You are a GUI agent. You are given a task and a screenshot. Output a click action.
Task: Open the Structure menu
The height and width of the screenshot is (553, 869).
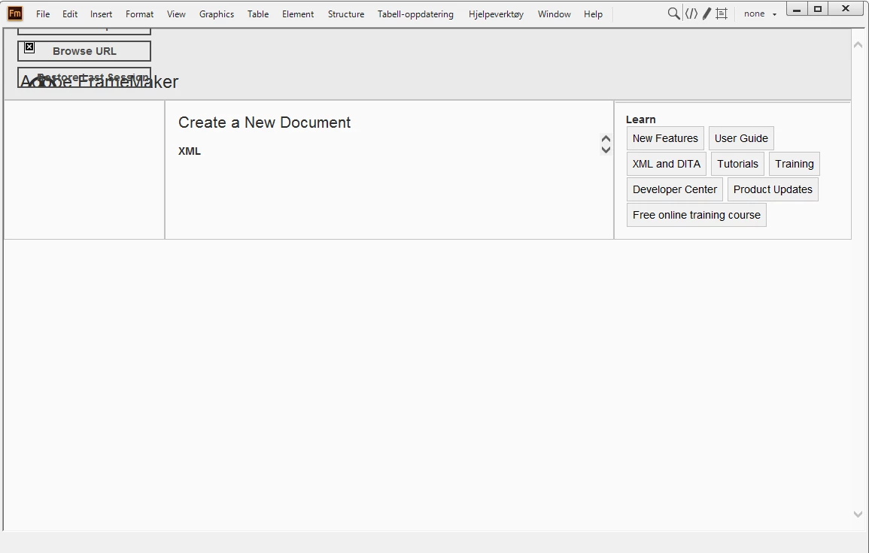pos(346,14)
